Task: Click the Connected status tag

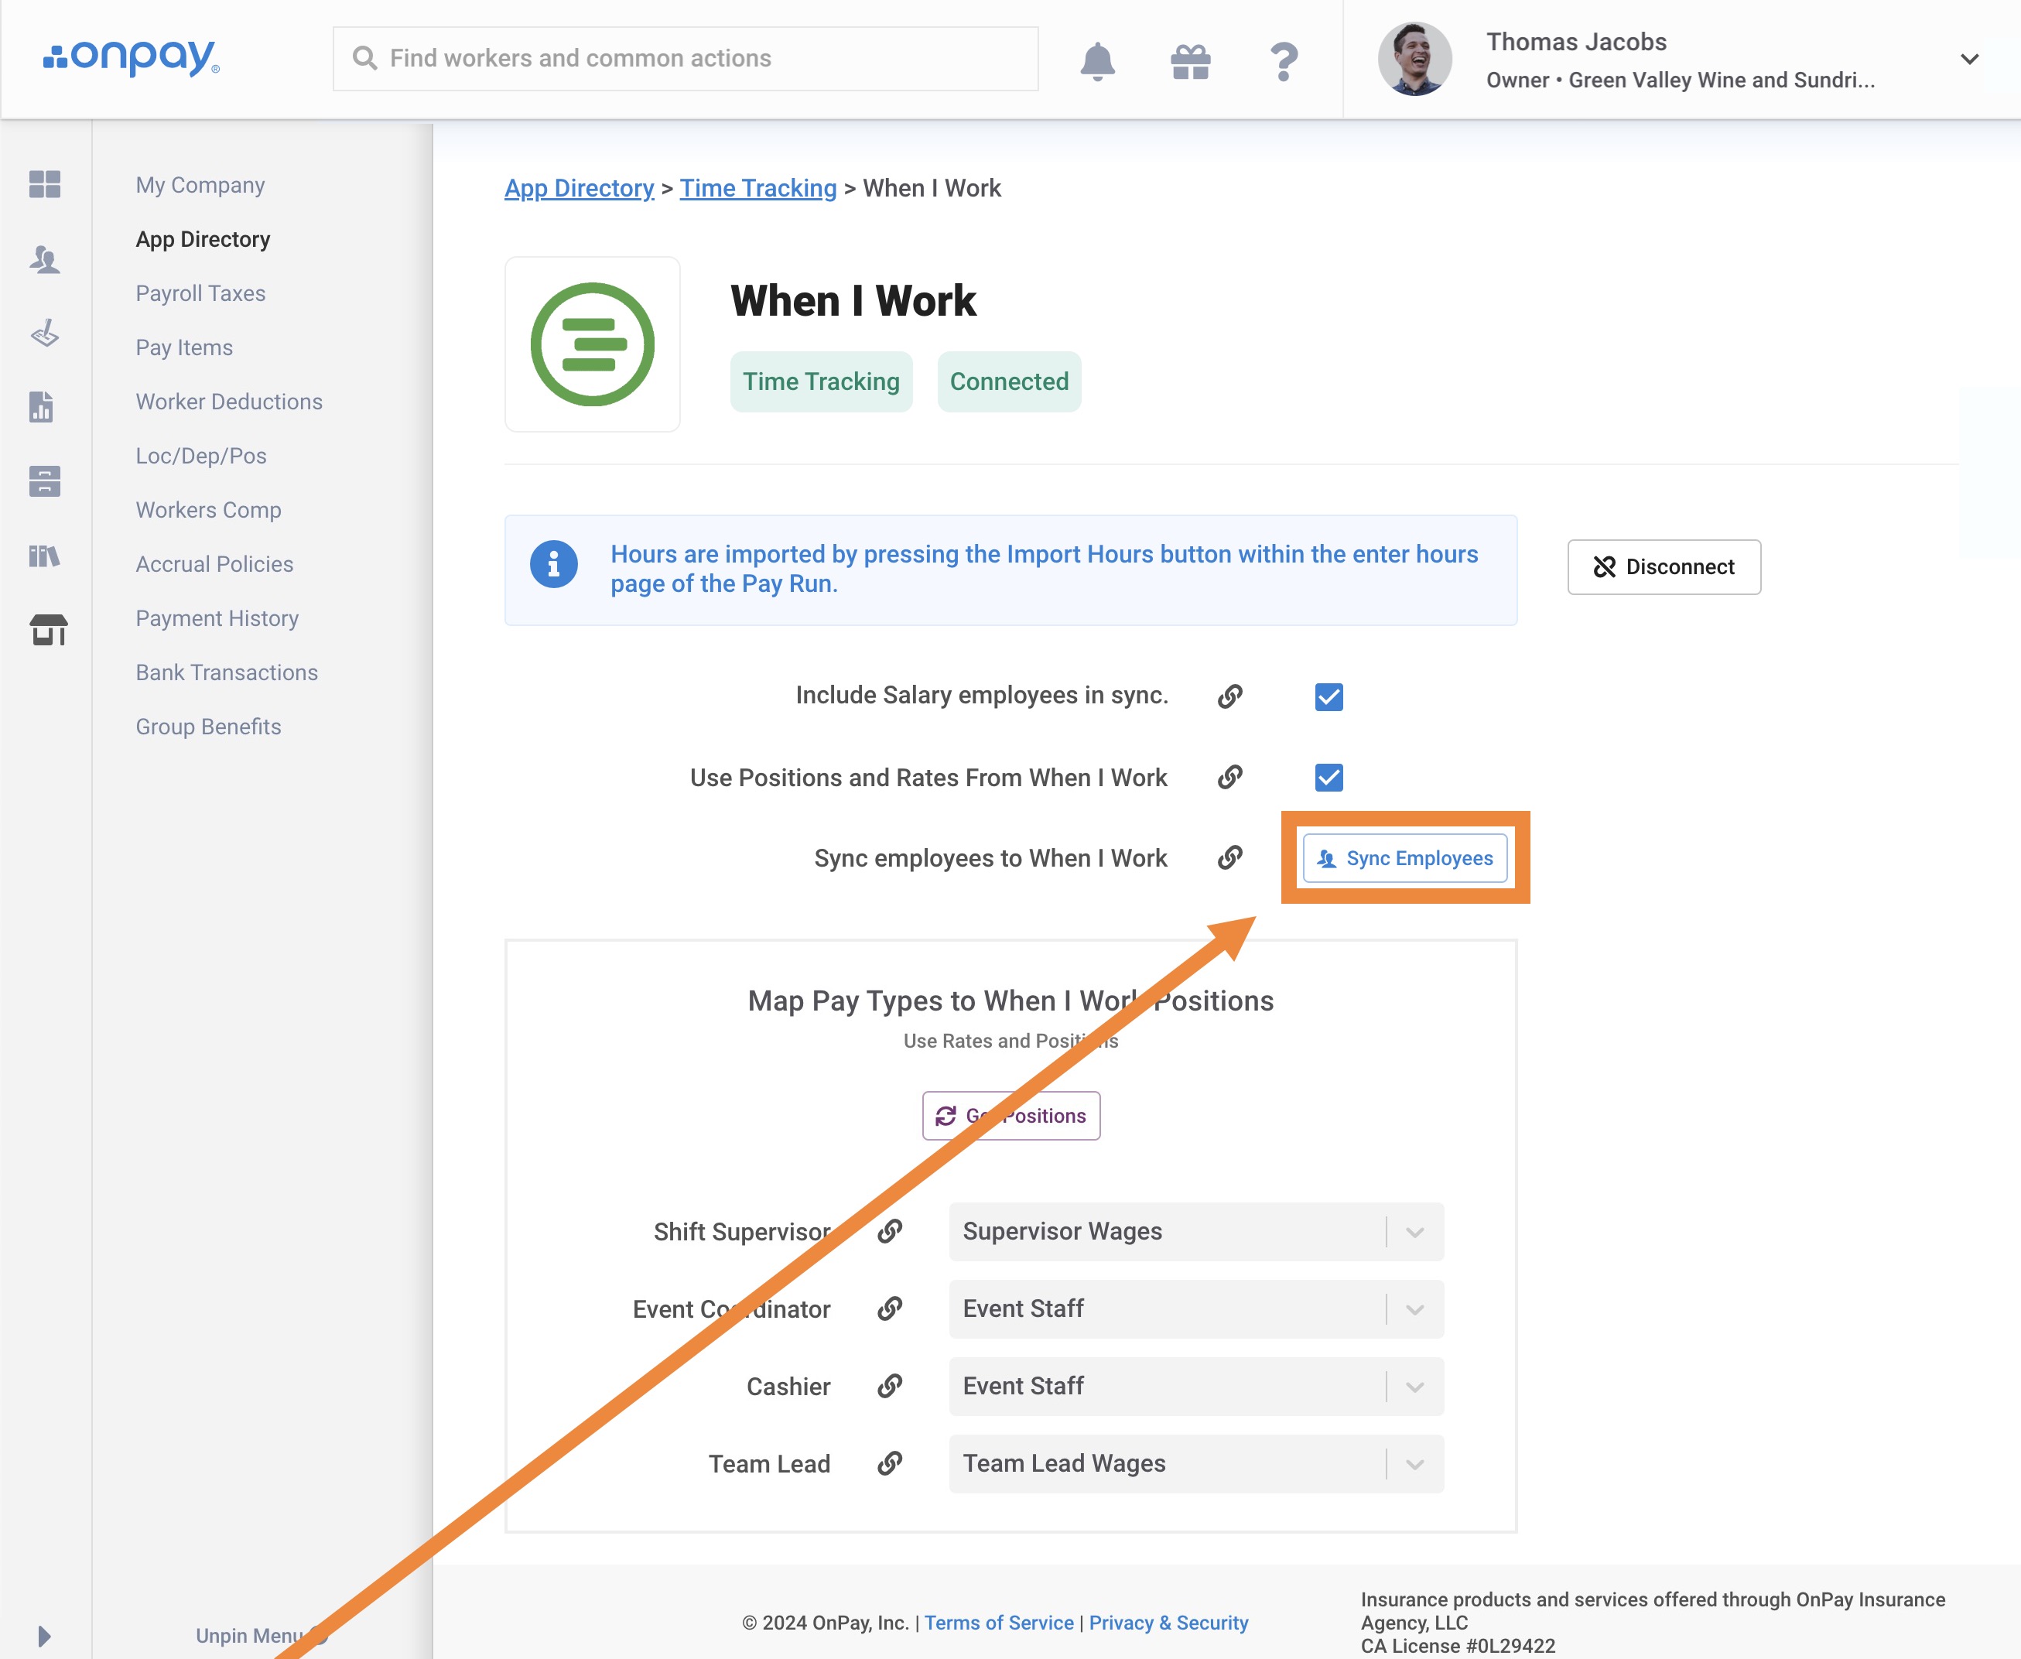Action: (x=1009, y=381)
